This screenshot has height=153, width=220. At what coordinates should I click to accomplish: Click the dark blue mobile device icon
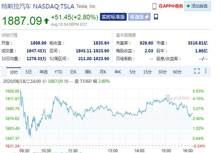tap(156, 16)
